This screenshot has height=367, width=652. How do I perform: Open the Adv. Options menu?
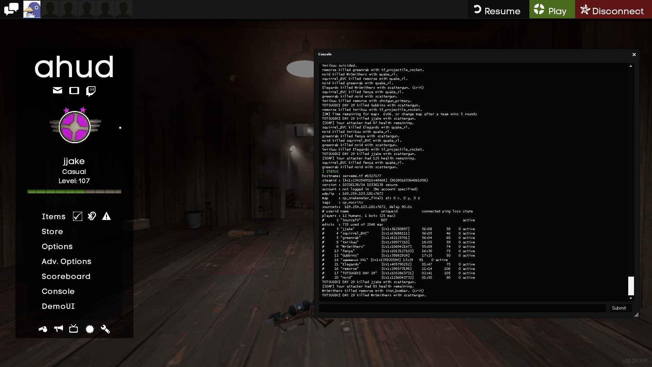pos(67,261)
